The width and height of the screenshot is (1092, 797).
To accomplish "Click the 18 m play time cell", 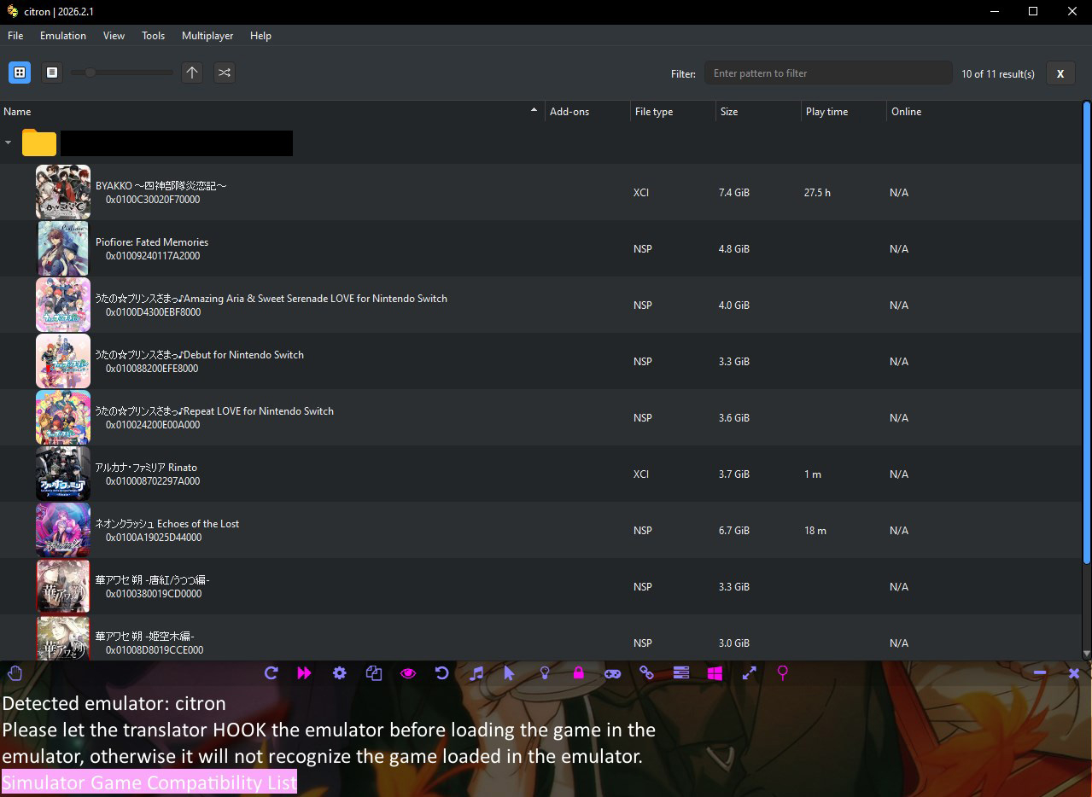I will tap(815, 531).
